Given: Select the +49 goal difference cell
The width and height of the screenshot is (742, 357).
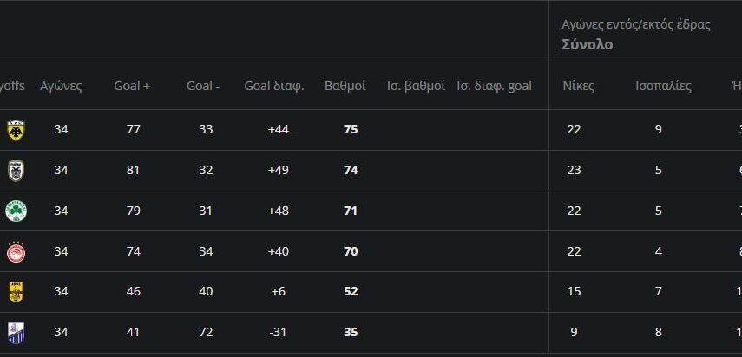Looking at the screenshot, I should point(278,170).
